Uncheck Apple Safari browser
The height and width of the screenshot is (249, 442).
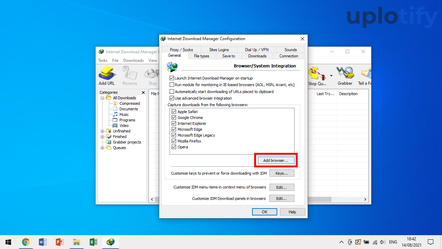tap(174, 112)
